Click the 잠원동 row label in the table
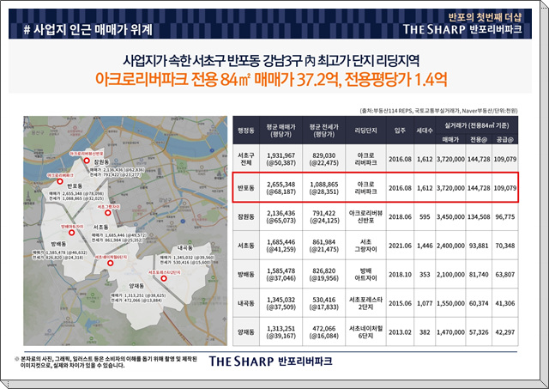This screenshot has height=389, width=549. 246,217
